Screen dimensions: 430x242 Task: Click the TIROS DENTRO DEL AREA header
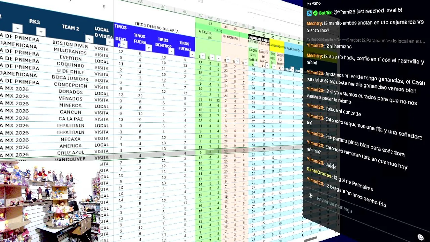tap(156, 28)
